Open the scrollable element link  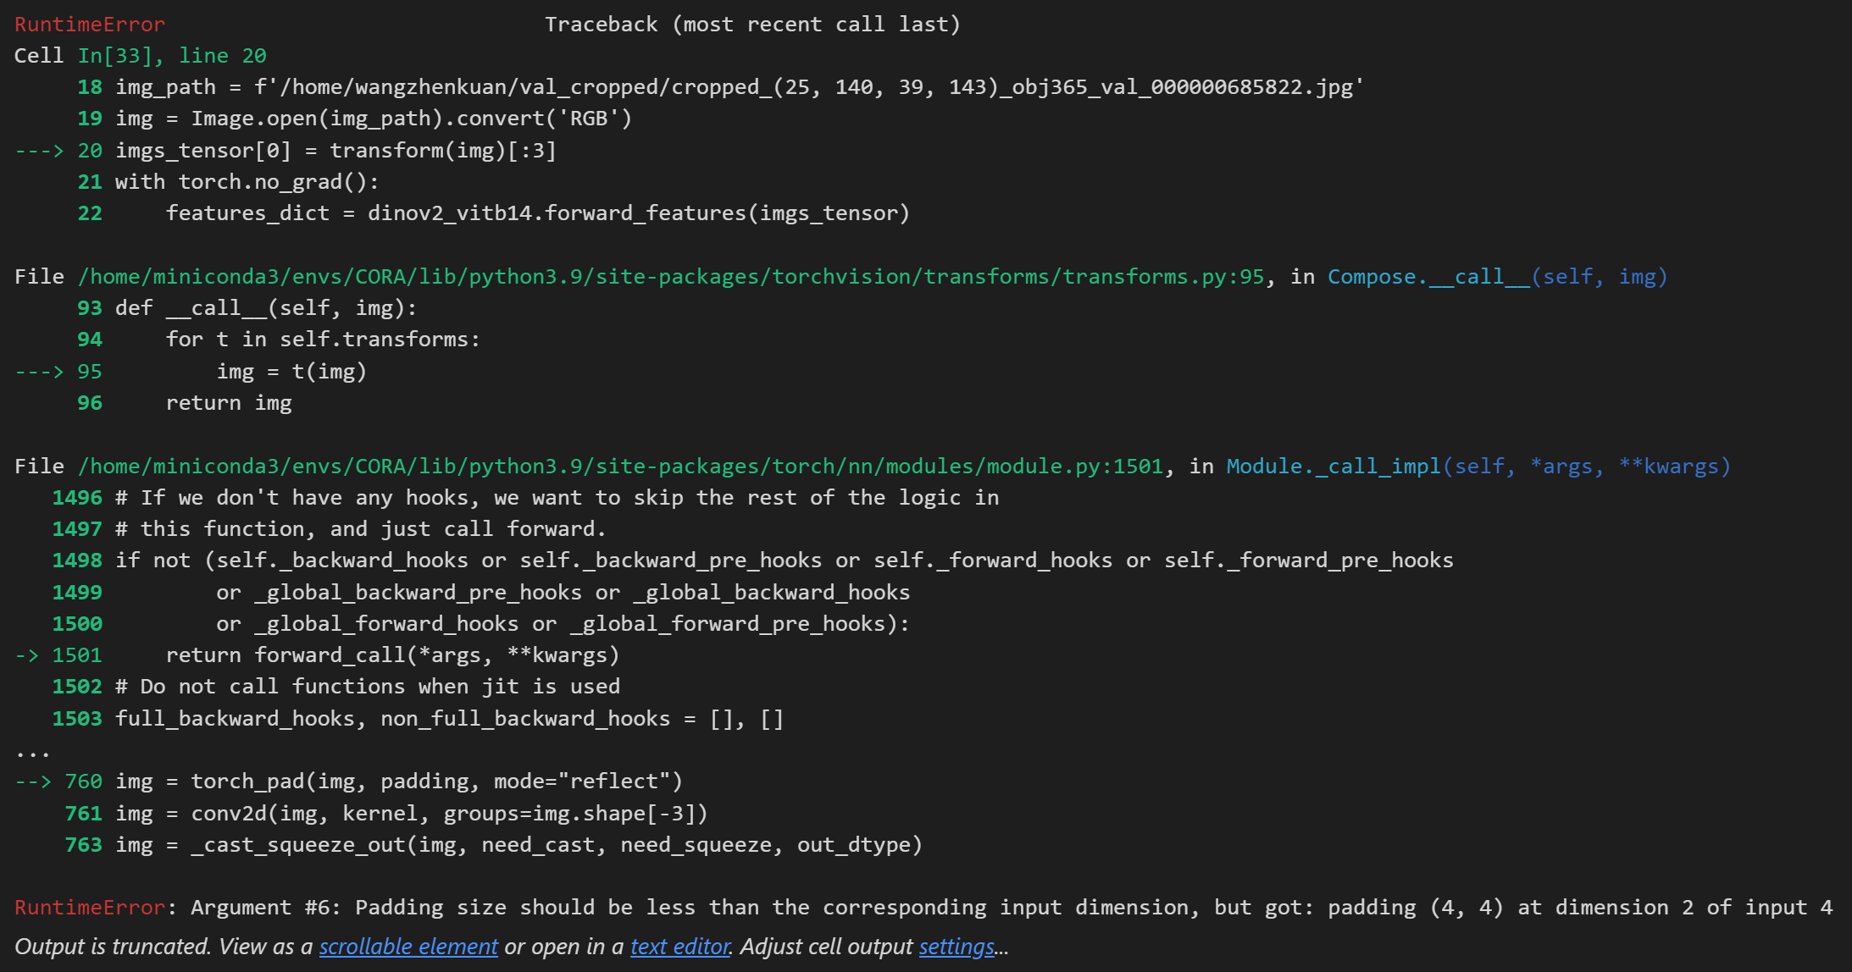coord(408,947)
